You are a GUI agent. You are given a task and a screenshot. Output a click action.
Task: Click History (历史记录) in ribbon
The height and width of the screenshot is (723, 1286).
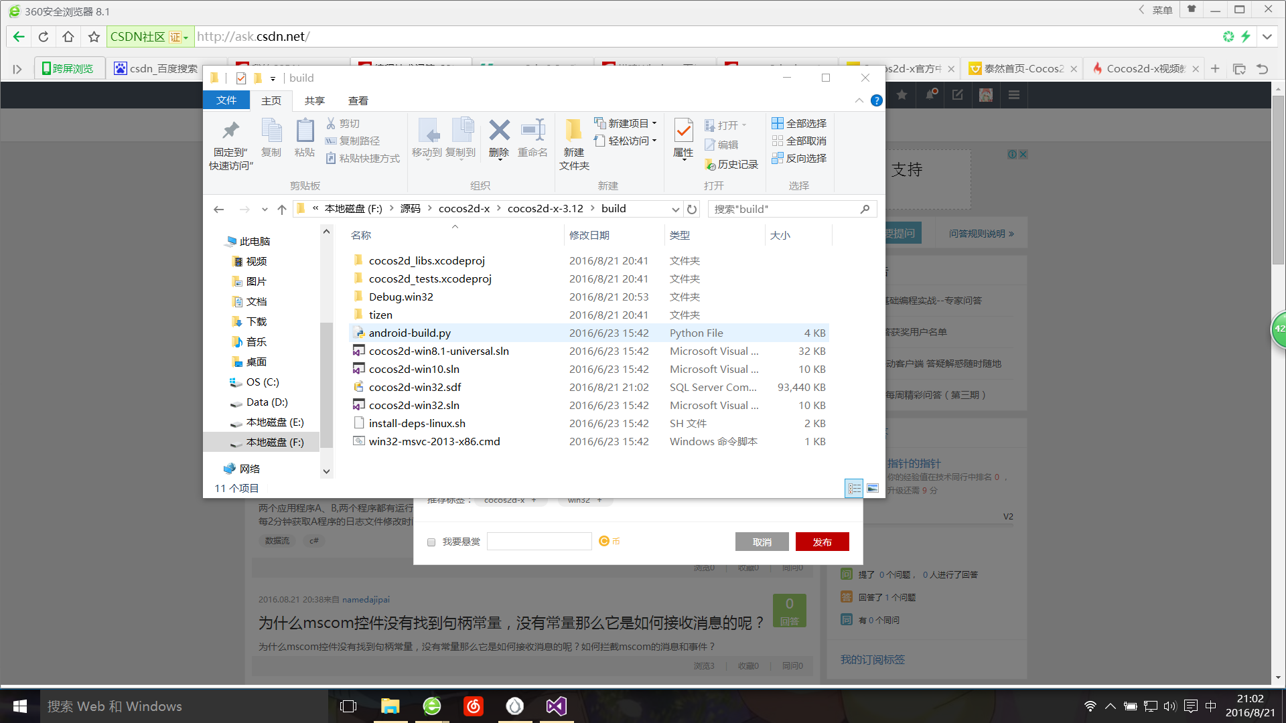pyautogui.click(x=731, y=164)
